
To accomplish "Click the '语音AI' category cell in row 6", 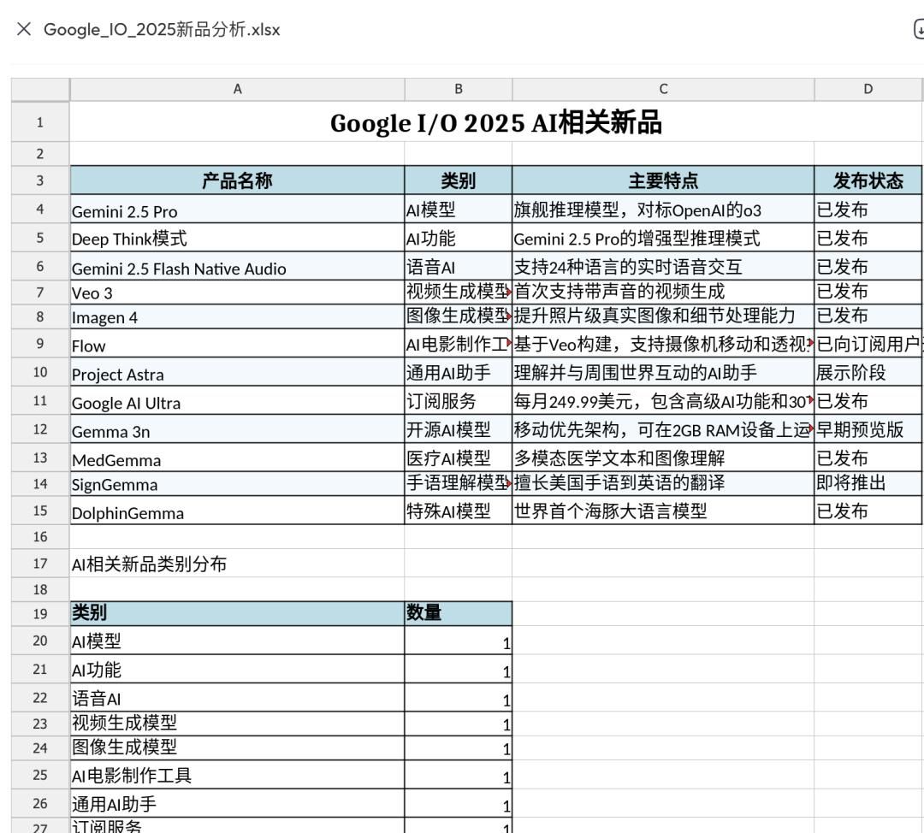I will (458, 267).
